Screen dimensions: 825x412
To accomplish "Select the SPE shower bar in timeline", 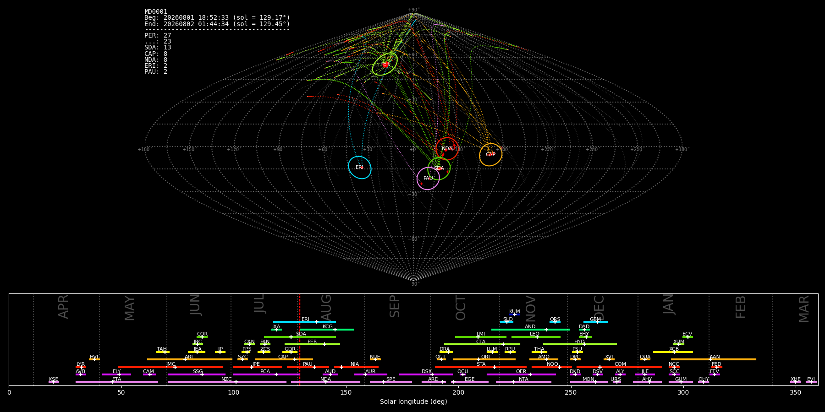I will coord(391,382).
